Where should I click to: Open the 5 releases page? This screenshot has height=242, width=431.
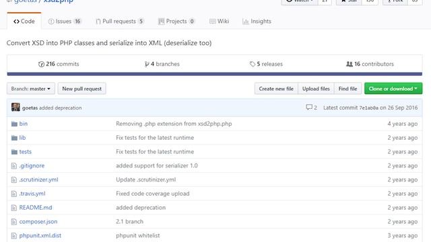[266, 64]
